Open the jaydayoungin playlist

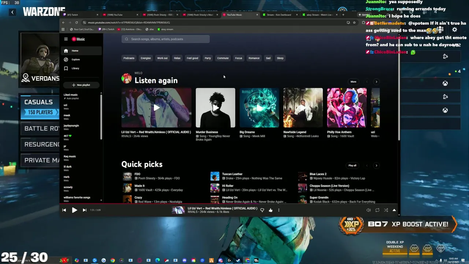coord(81,127)
